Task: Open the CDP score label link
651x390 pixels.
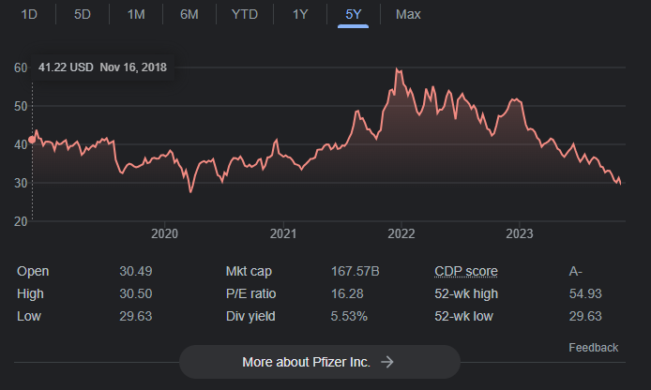Action: tap(466, 272)
